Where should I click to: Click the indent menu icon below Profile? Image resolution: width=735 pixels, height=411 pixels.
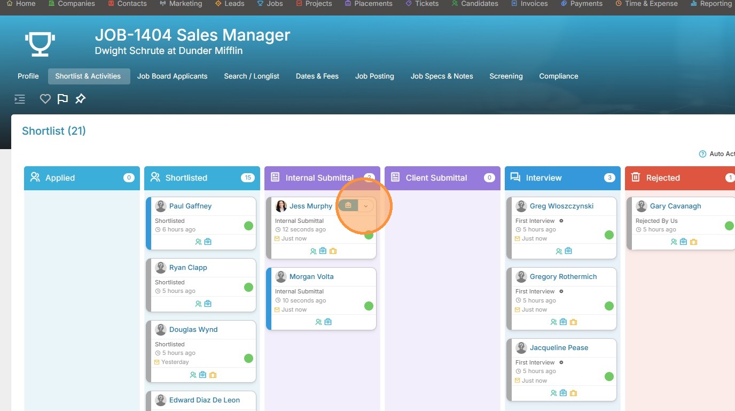pos(20,99)
